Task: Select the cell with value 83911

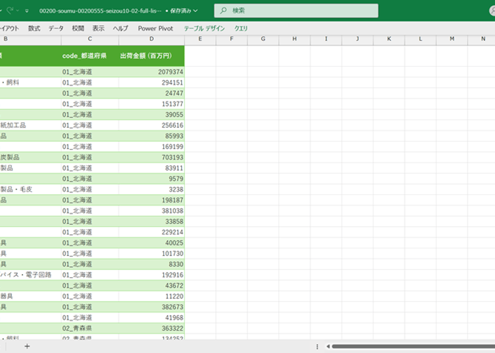Action: tap(152, 168)
